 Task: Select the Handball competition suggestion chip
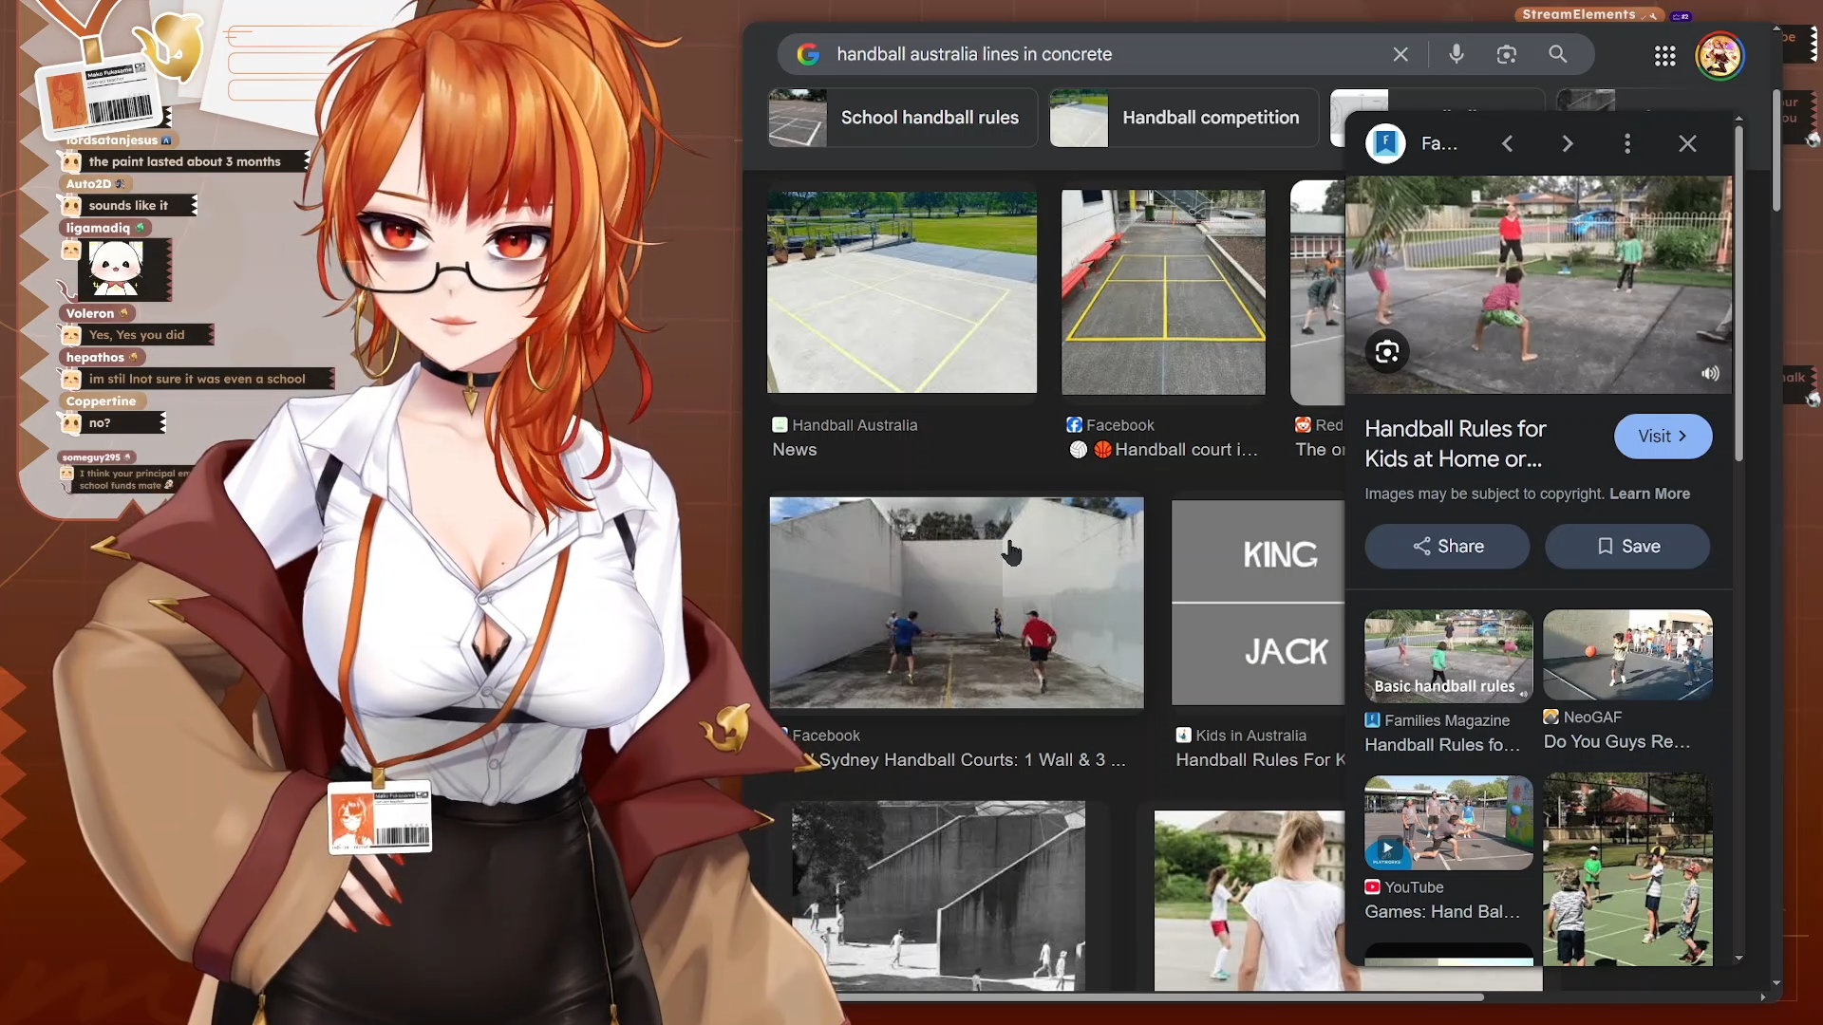click(1183, 118)
